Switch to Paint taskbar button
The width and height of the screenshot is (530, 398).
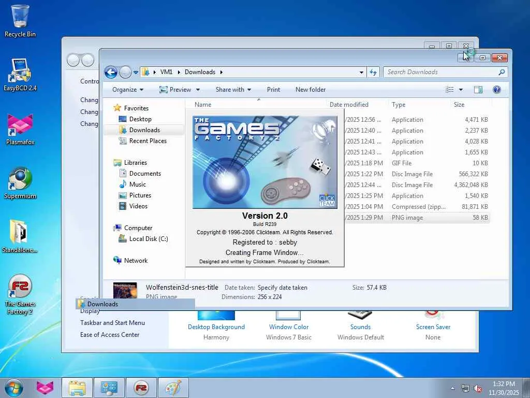click(173, 388)
